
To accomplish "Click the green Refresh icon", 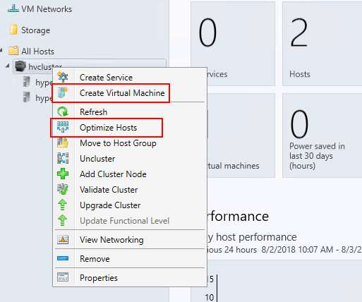I will click(63, 111).
